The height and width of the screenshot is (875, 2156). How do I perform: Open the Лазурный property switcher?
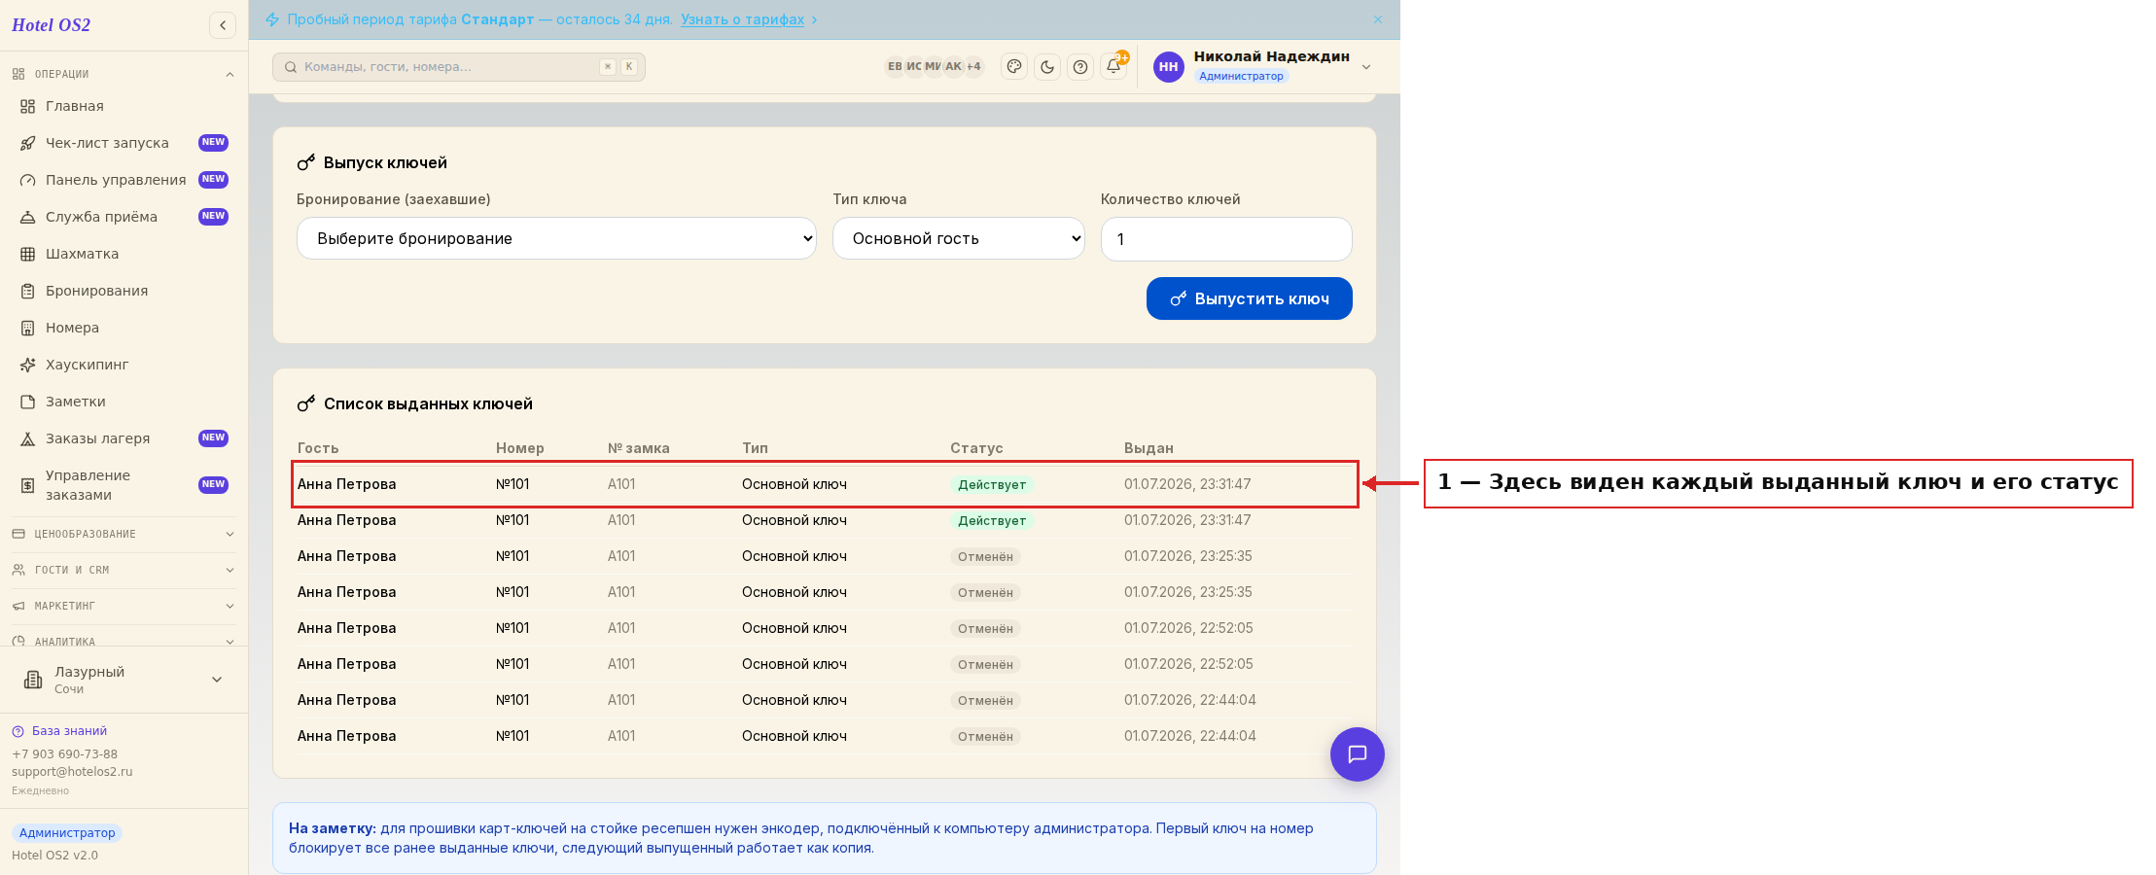[x=124, y=680]
